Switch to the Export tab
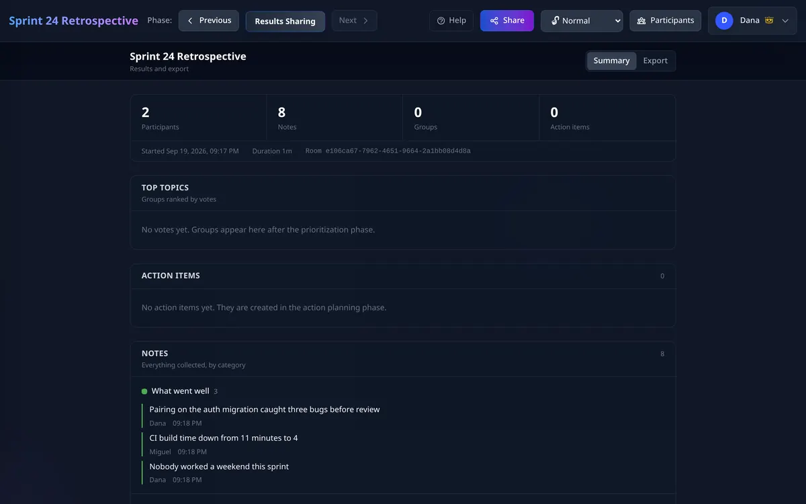806x504 pixels. [656, 60]
